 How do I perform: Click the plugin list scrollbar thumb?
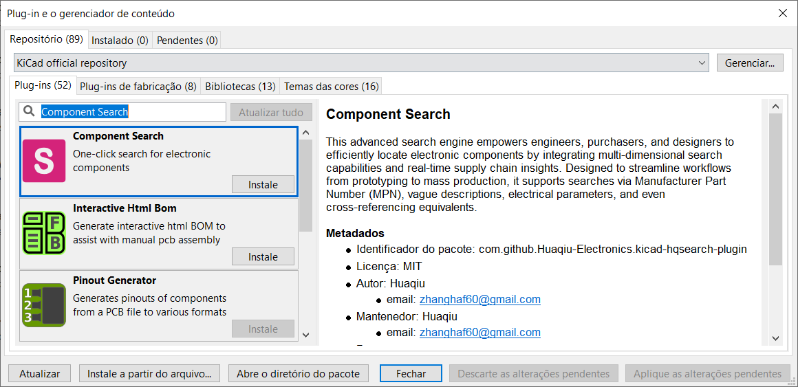point(306,186)
